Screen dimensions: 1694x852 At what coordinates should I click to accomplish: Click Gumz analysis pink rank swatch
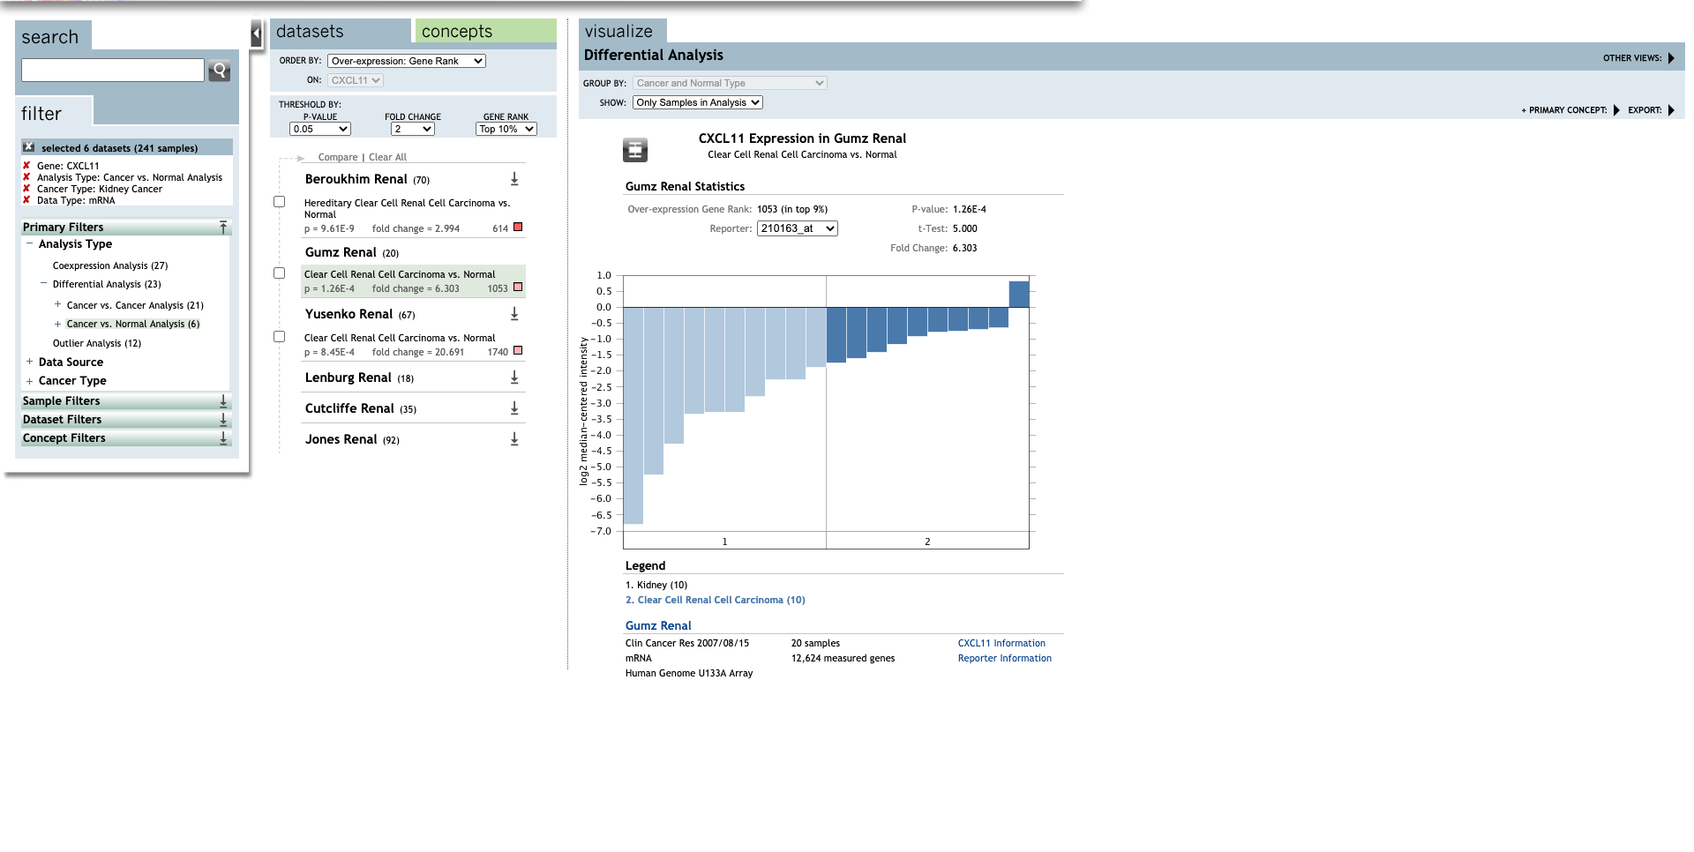click(x=518, y=288)
